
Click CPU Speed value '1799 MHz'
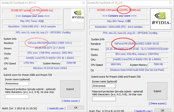tap(29, 63)
